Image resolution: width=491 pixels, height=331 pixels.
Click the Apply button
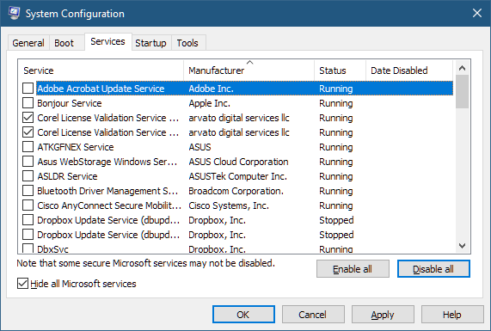[x=383, y=315]
